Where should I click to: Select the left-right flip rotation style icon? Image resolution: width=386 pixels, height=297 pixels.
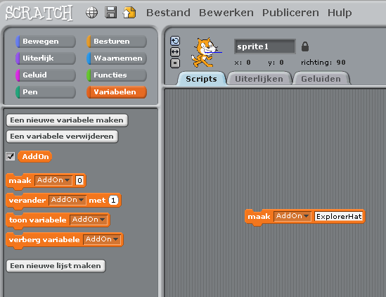[175, 52]
